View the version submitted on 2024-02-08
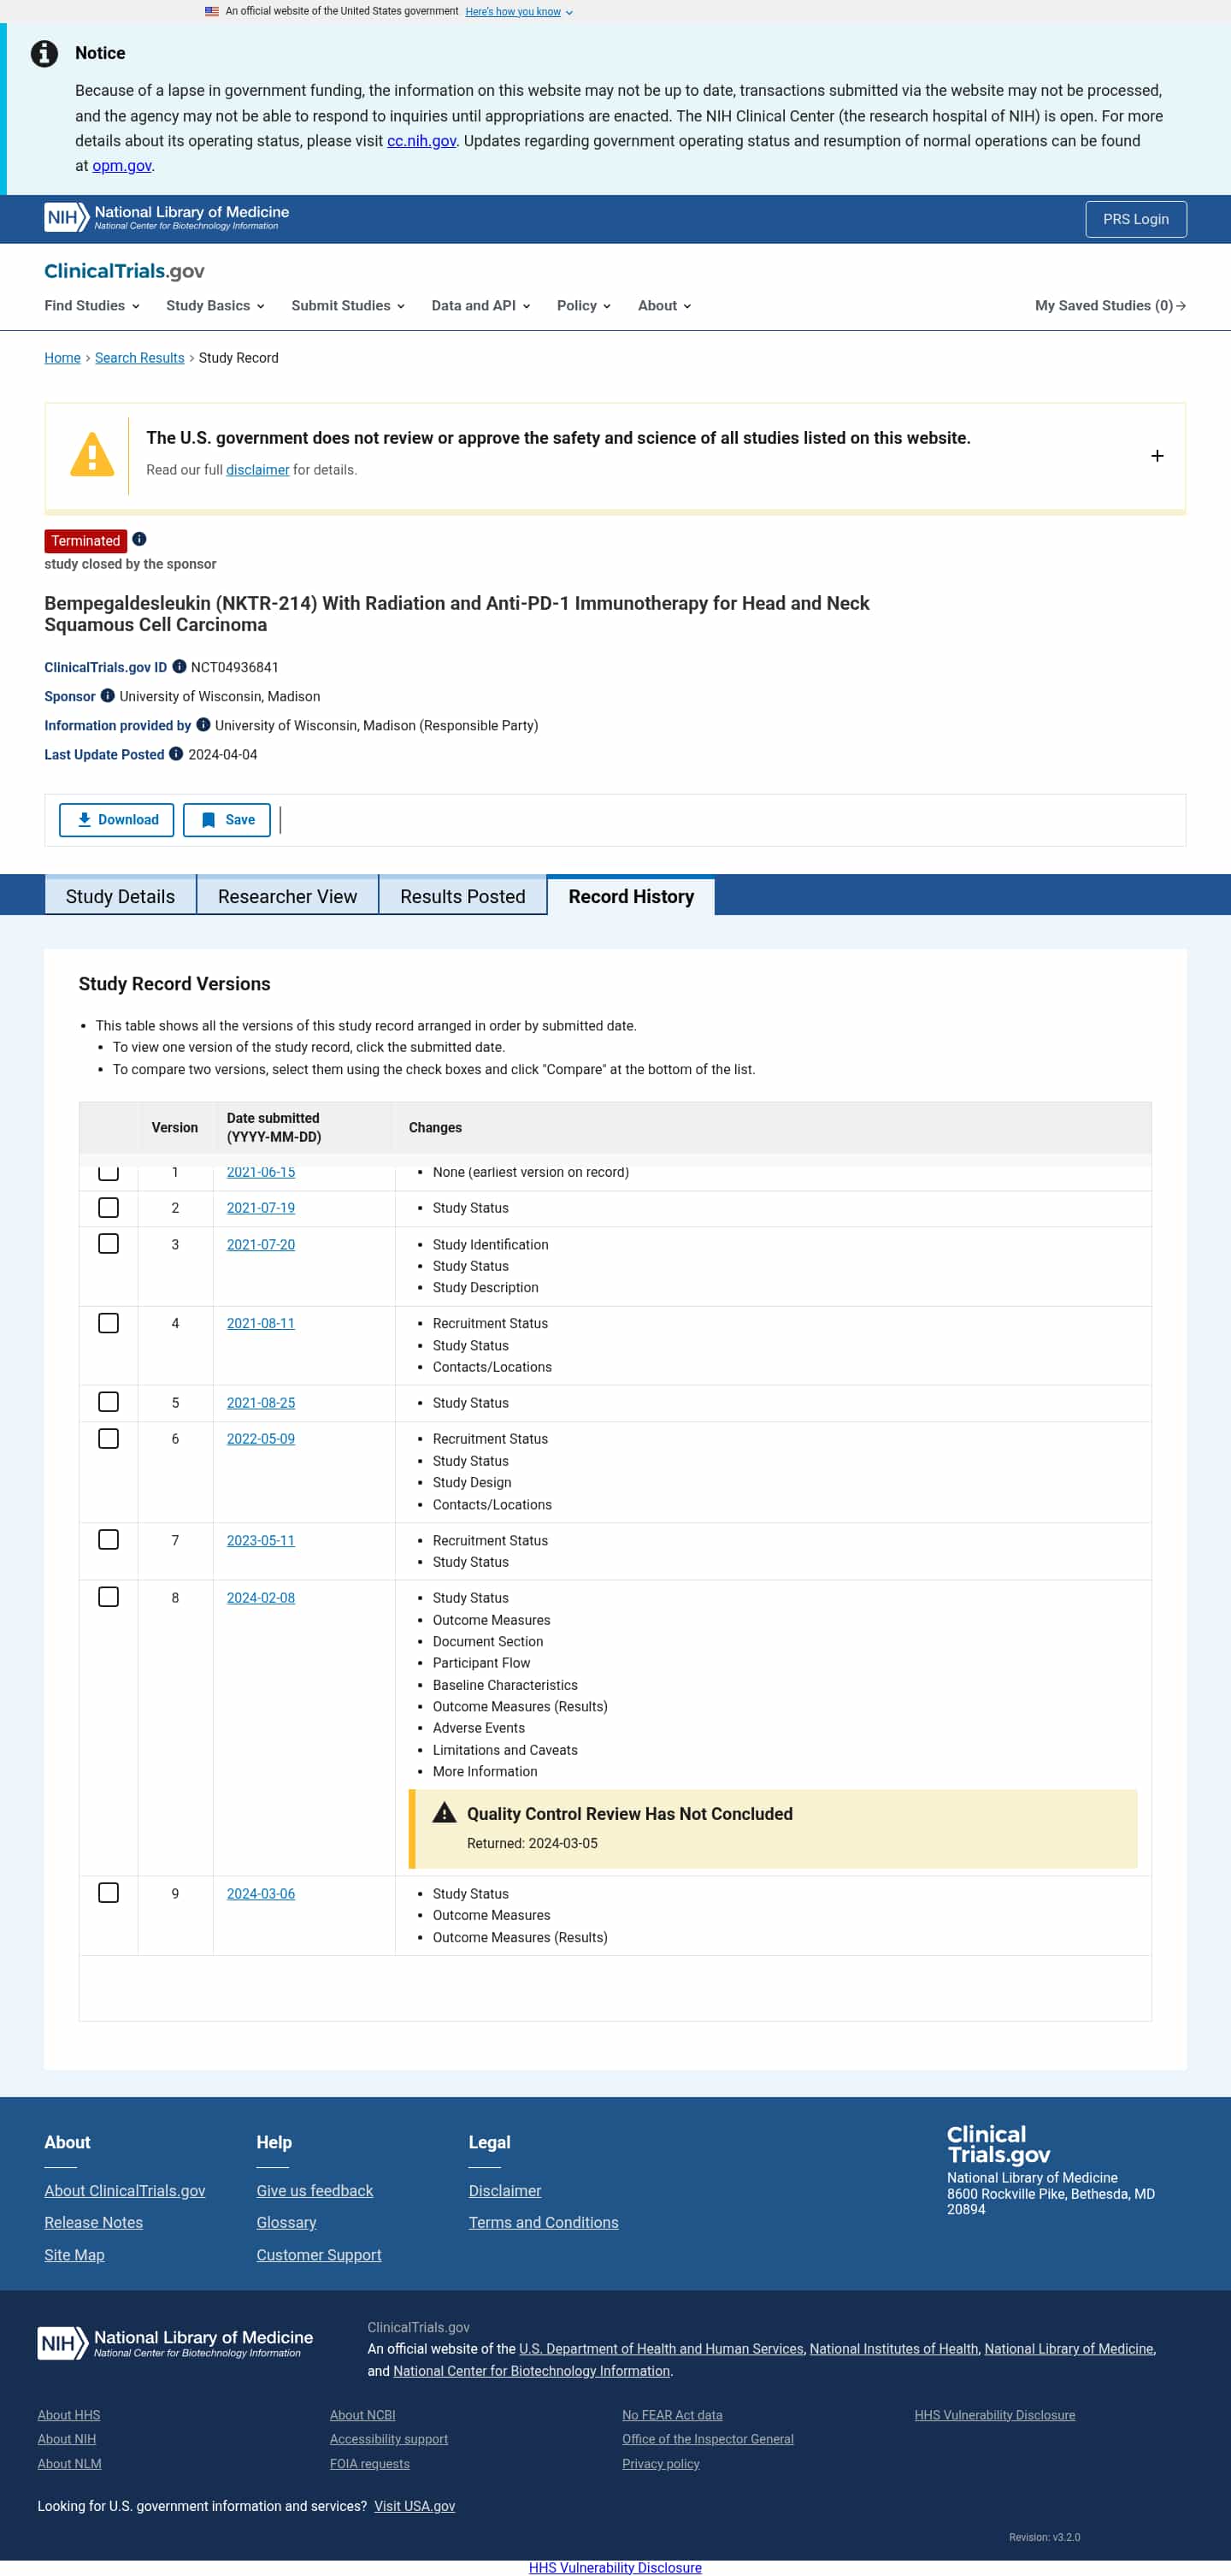This screenshot has height=2576, width=1231. click(x=261, y=1598)
